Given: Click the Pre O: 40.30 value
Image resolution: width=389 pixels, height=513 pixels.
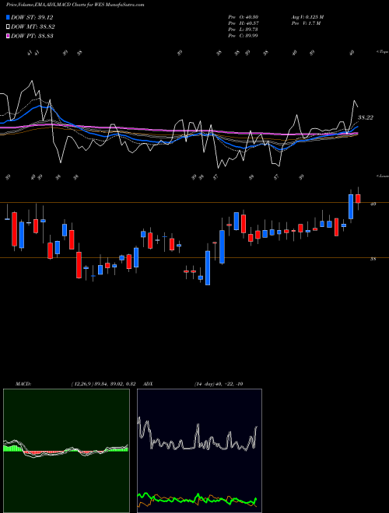Looking at the screenshot, I should tap(244, 17).
